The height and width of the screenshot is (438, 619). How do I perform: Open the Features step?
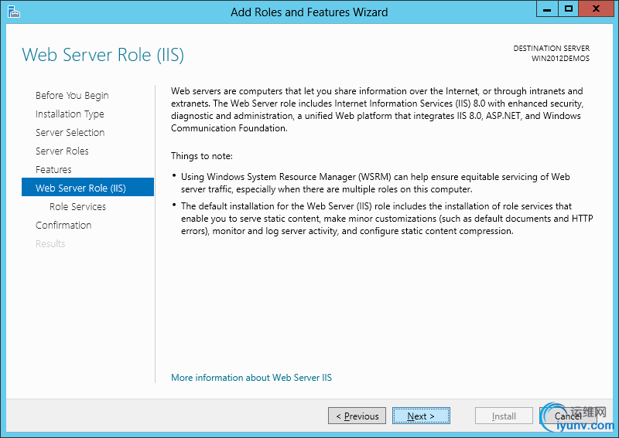tap(53, 169)
